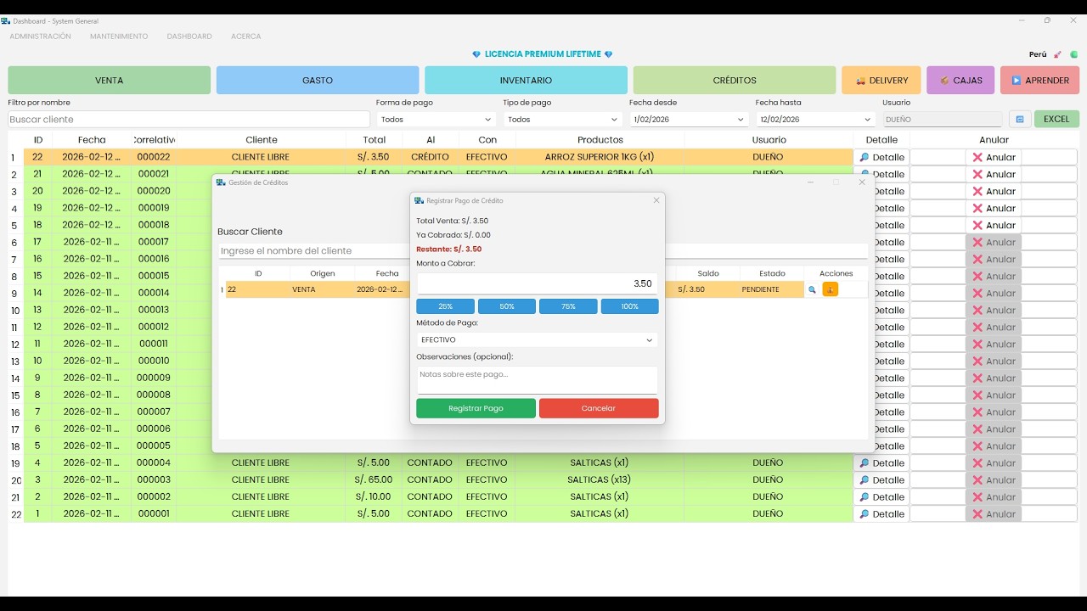Click the Productos column header
This screenshot has height=611, width=1087.
[600, 140]
